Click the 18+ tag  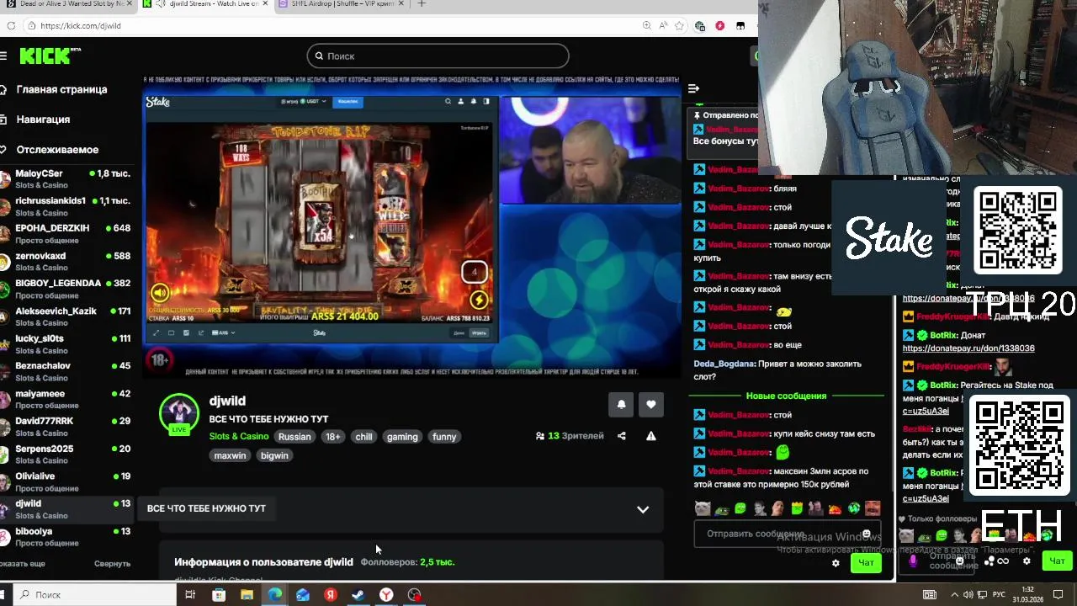pos(333,437)
